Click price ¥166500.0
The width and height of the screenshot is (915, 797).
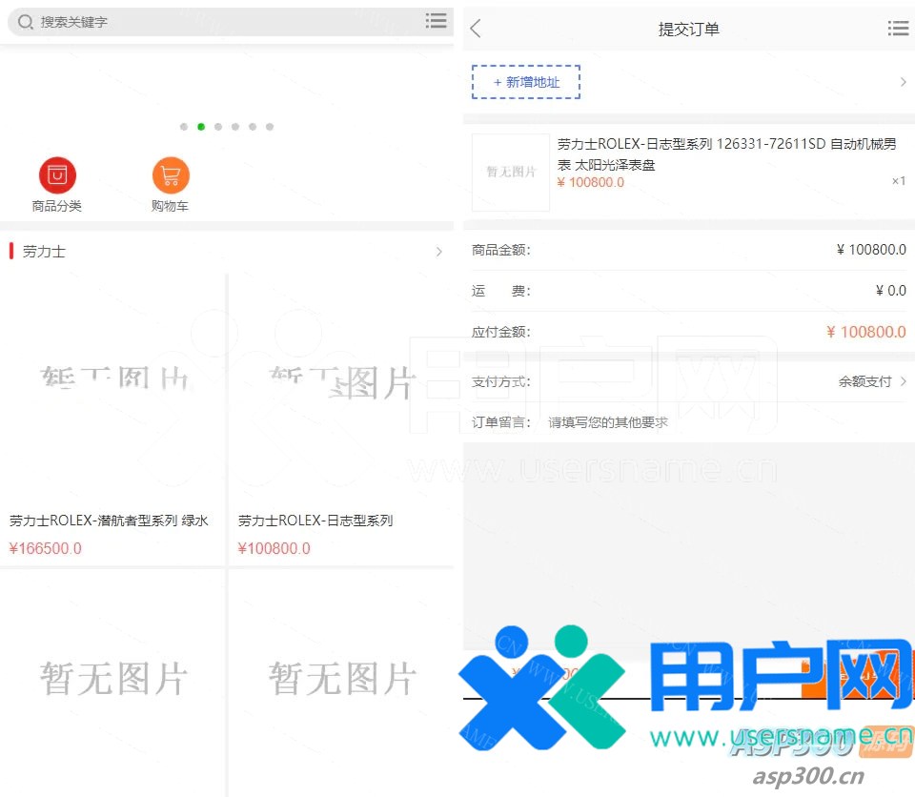pos(46,548)
